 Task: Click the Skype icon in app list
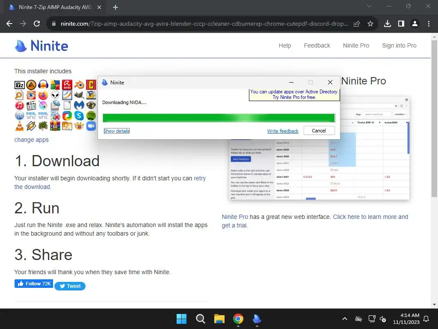pos(79,116)
